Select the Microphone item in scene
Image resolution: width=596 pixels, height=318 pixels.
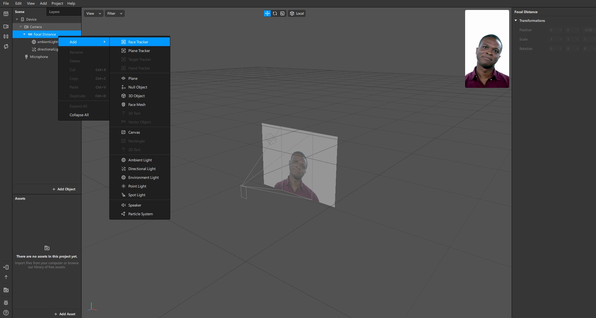[39, 57]
